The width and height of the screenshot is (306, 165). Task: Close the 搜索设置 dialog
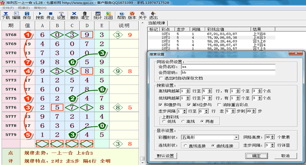pos(295,53)
